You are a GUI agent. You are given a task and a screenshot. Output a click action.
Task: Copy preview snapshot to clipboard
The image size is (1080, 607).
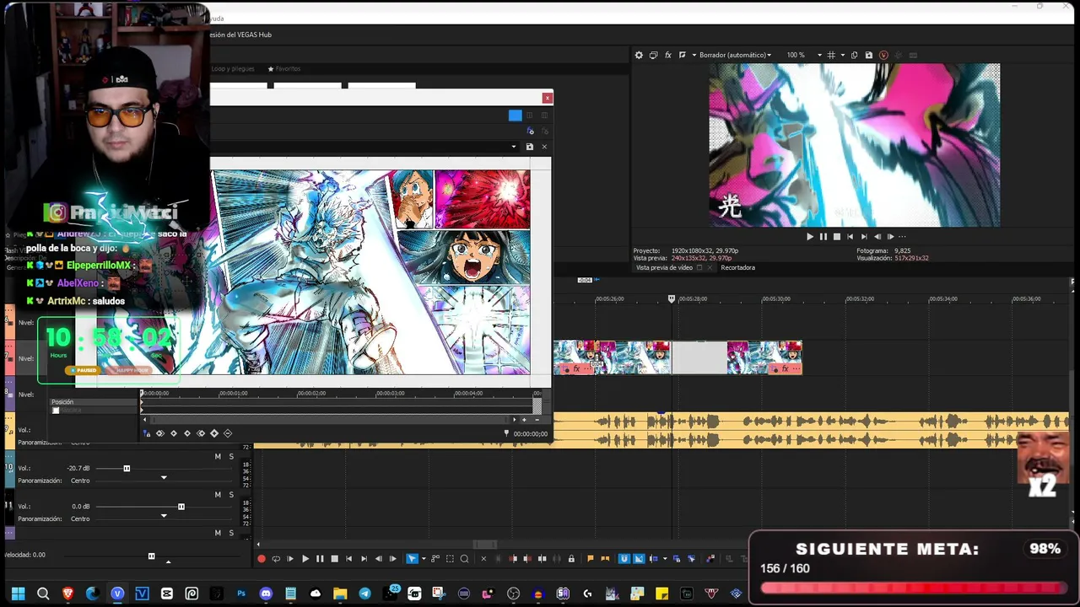[854, 55]
